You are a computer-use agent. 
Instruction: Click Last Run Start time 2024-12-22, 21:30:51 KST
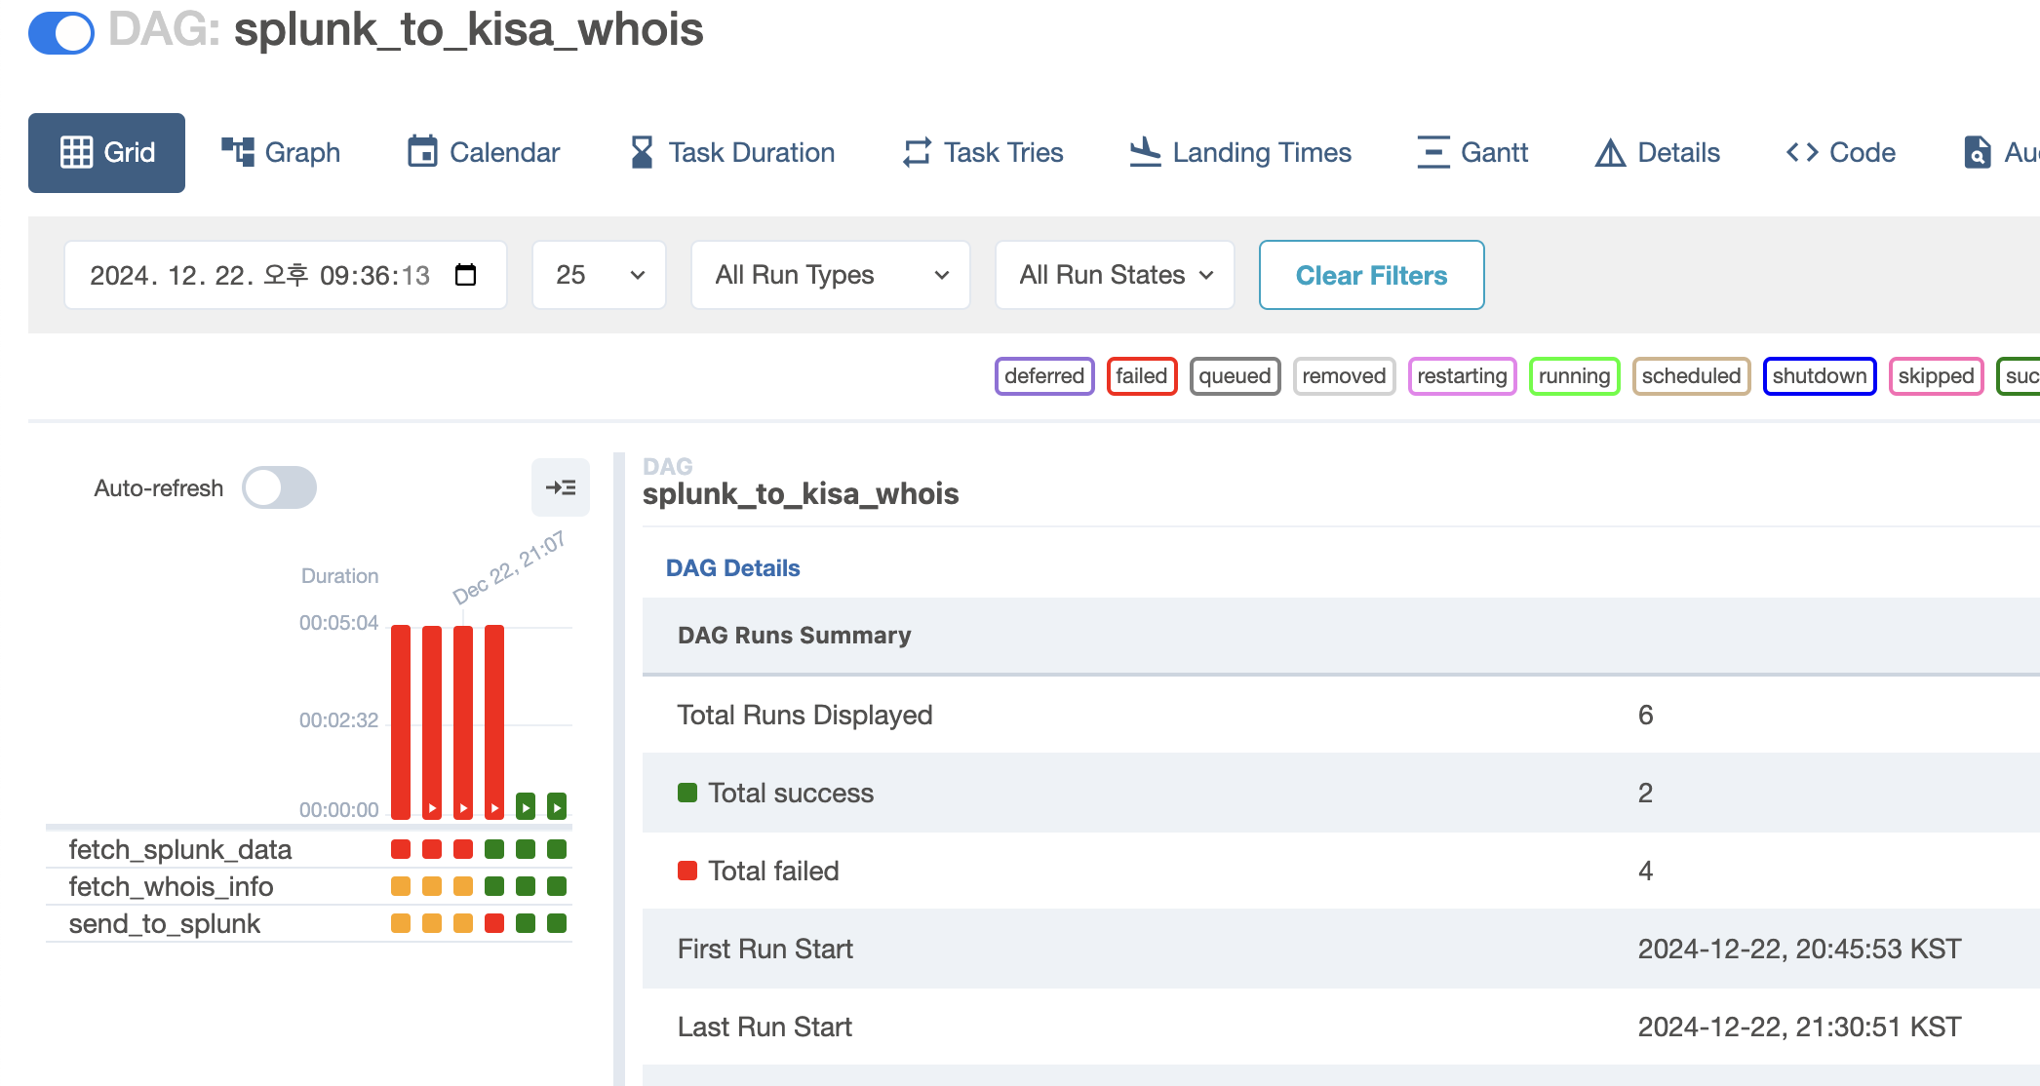(1799, 1027)
